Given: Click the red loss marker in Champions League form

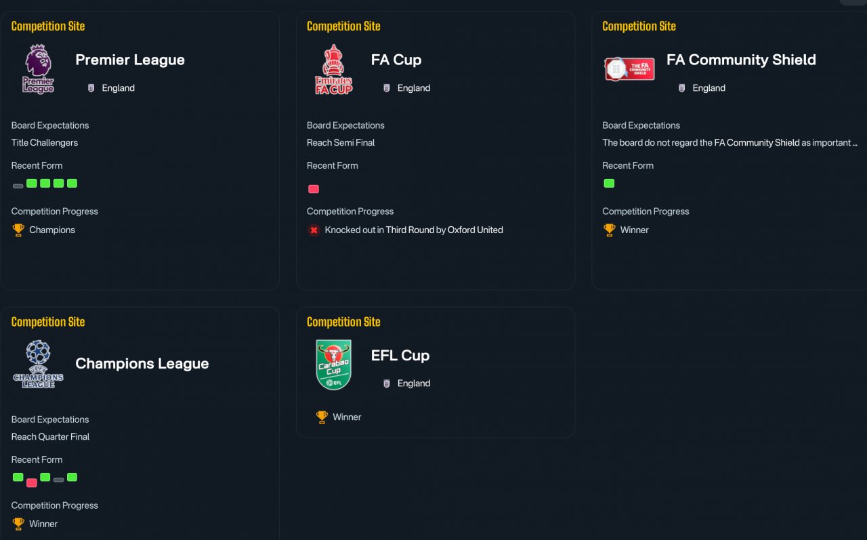Looking at the screenshot, I should pyautogui.click(x=32, y=483).
